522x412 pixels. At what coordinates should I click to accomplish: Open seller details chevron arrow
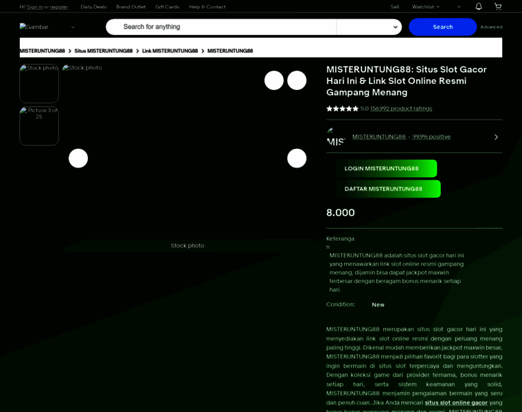click(496, 137)
